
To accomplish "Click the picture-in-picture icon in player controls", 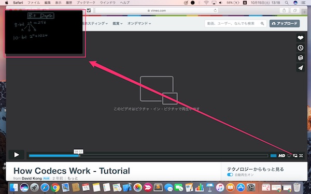I will coord(295,156).
